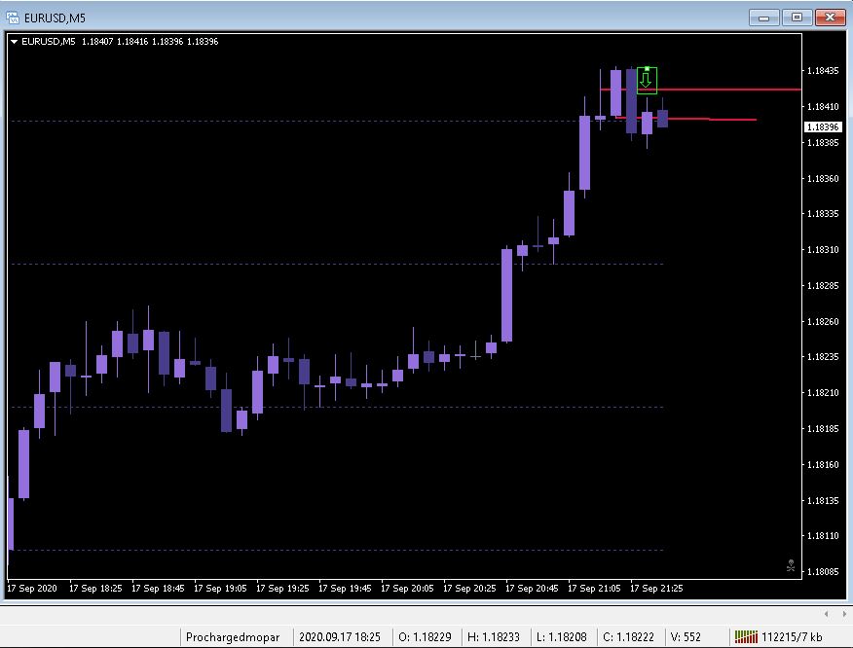Screen dimensions: 853x648
Task: Click the 2020.09.17 18:25 status bar date
Action: point(340,637)
